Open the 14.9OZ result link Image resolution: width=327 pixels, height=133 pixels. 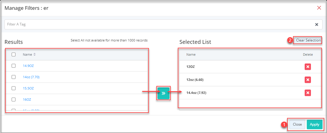28,66
